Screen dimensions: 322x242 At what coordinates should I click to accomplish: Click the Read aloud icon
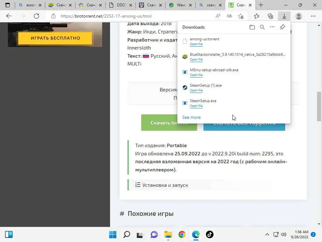218,16
